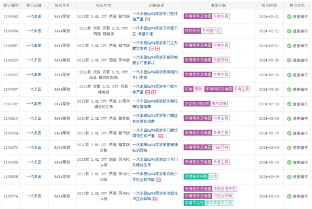The image size is (312, 209).
Task: Click green check status icon for complaint 1107782
Action: tap(289, 104)
